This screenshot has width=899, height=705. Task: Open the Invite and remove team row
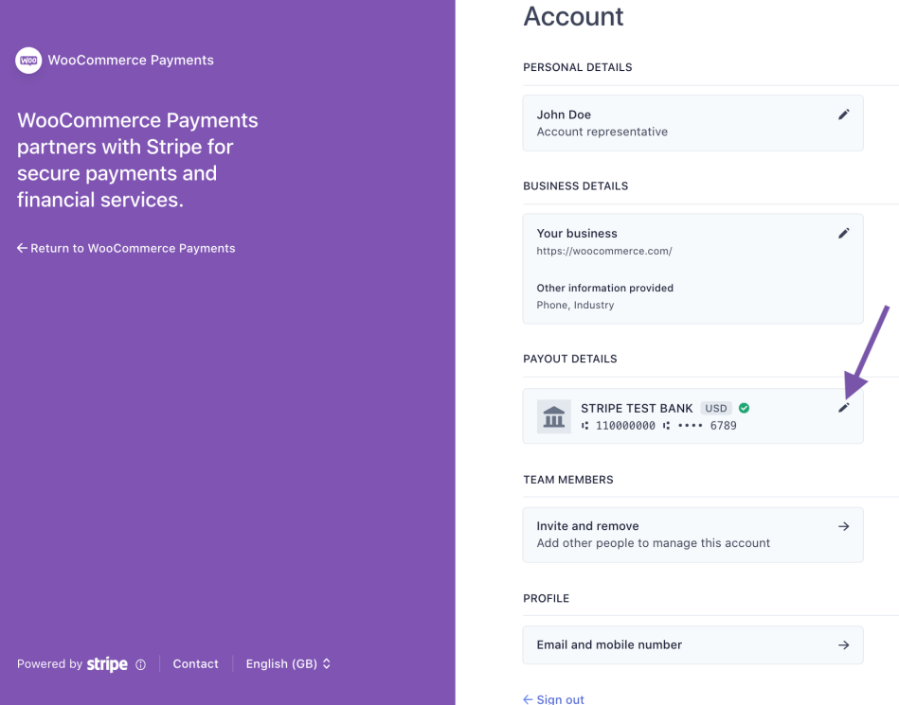coord(654,535)
